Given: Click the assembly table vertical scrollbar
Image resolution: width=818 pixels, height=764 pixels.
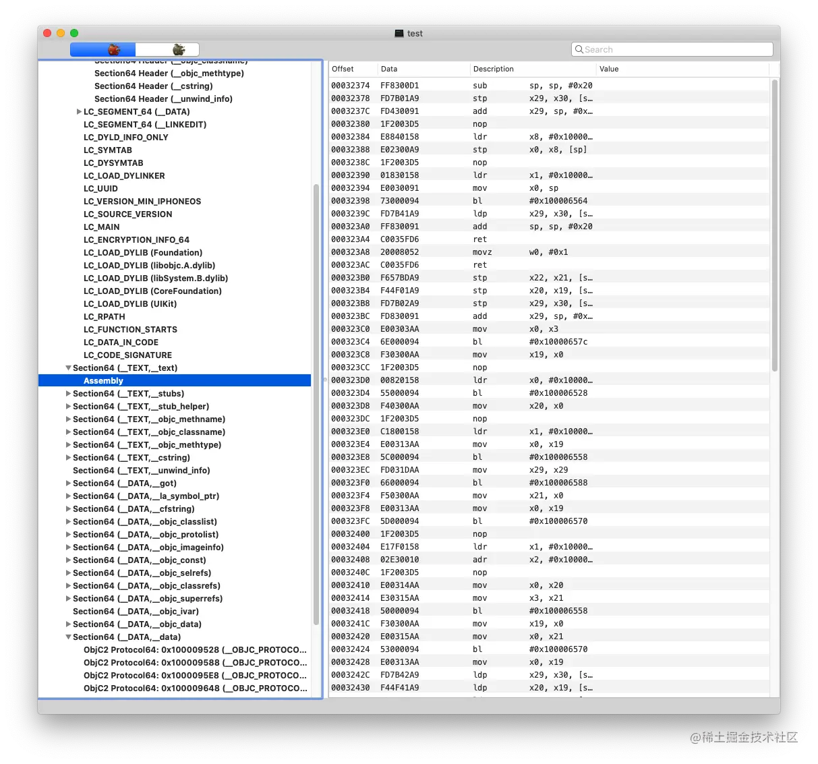Looking at the screenshot, I should click(775, 225).
